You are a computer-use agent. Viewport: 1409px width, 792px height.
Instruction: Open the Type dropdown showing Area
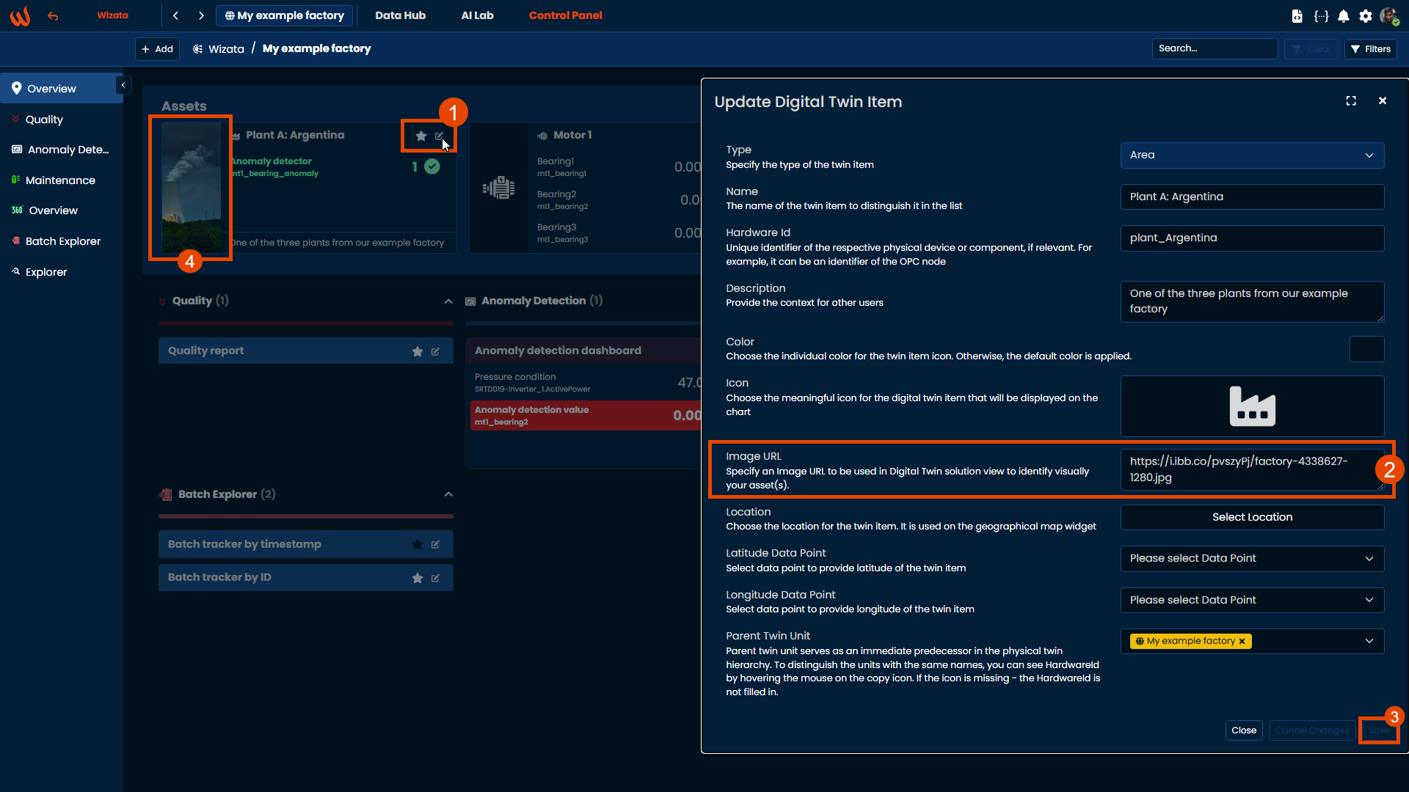pyautogui.click(x=1252, y=155)
